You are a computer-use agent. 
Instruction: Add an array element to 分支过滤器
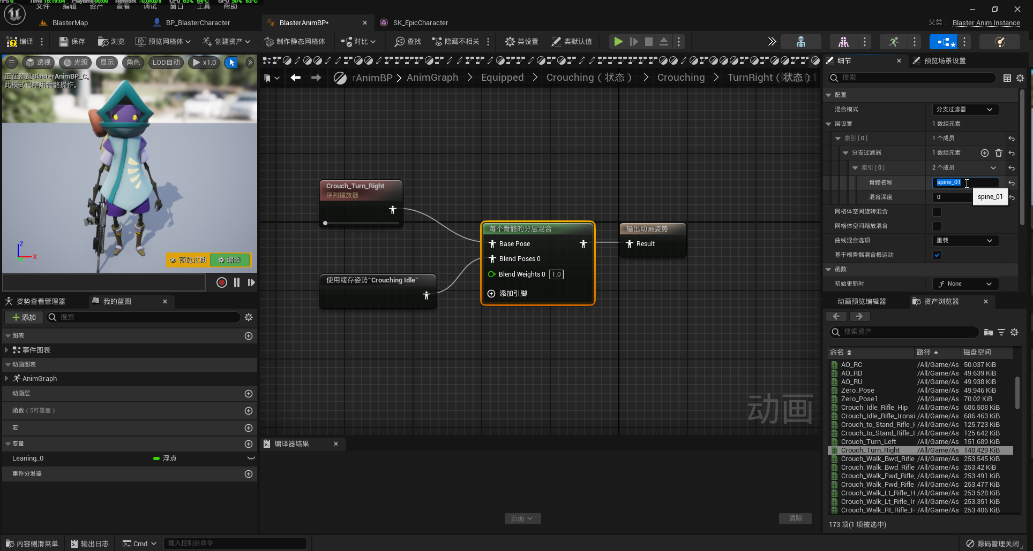click(984, 153)
